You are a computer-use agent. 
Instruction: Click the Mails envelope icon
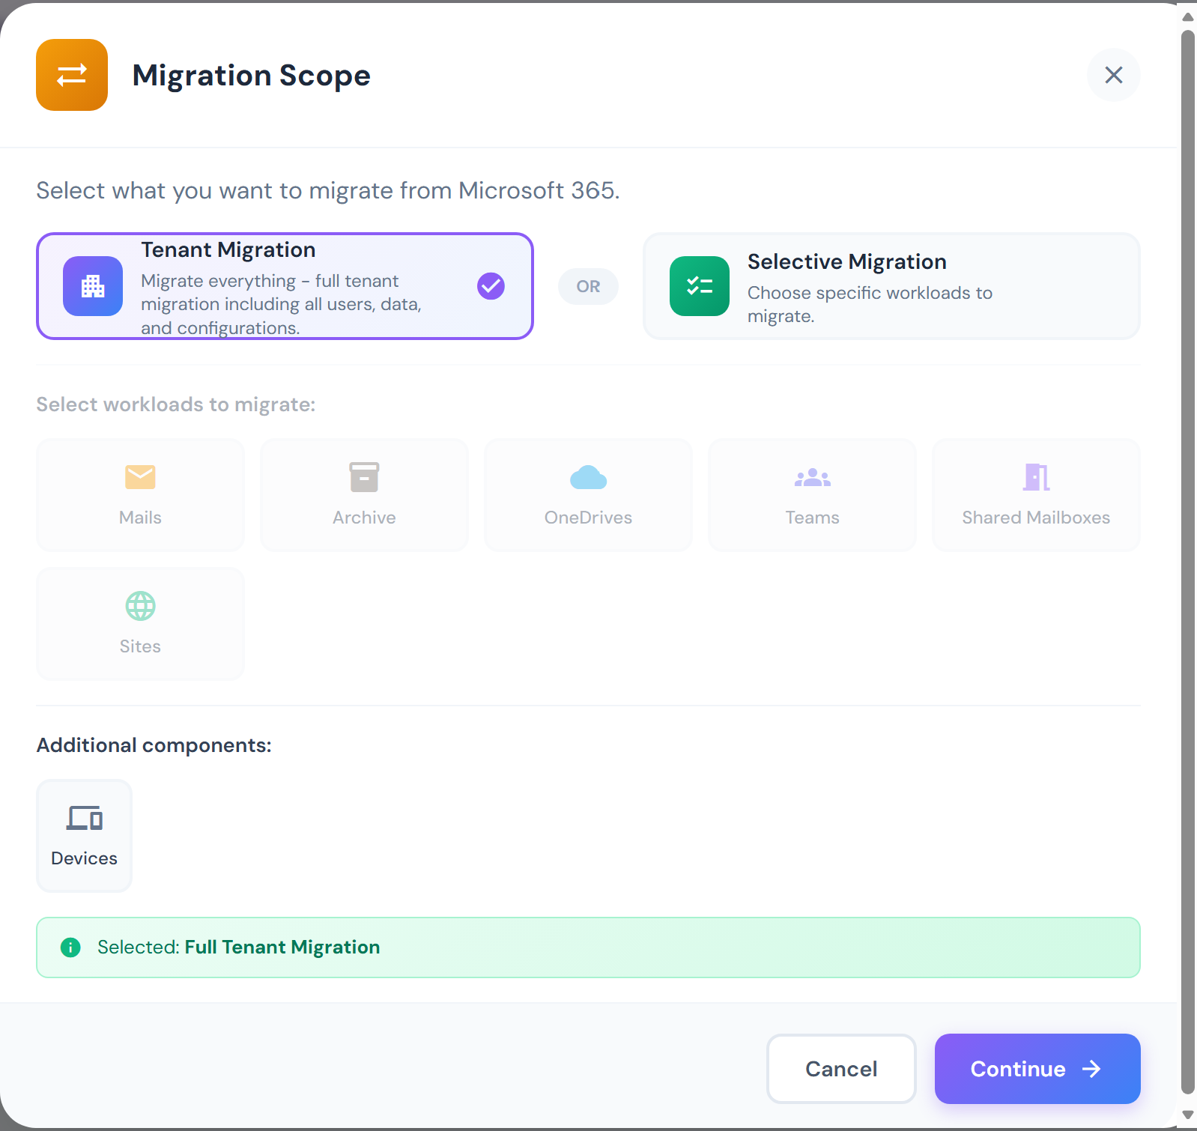pyautogui.click(x=140, y=476)
